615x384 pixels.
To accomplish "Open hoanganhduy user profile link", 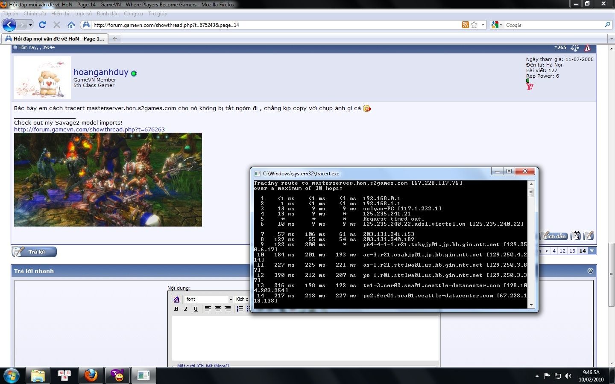I will (101, 72).
